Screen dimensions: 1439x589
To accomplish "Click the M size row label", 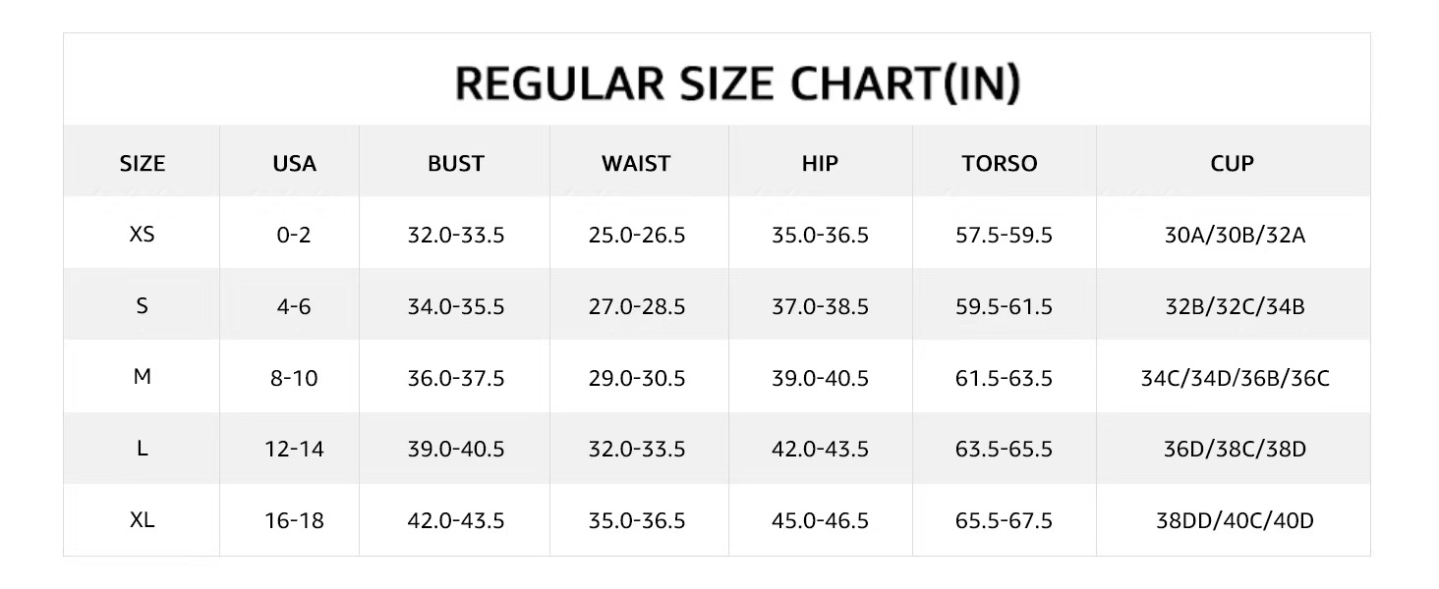I will pyautogui.click(x=143, y=377).
